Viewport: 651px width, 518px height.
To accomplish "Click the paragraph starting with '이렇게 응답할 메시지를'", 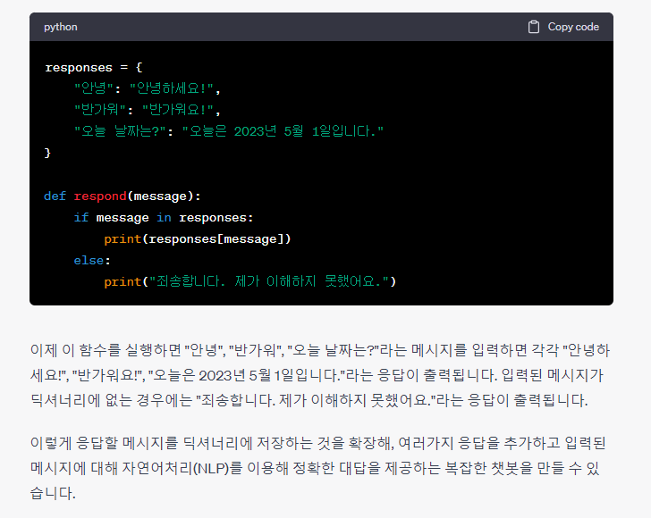I will point(318,468).
